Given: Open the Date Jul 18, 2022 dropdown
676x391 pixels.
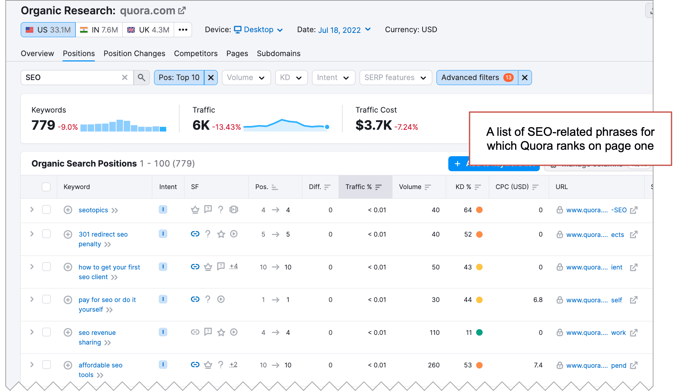Looking at the screenshot, I should point(345,30).
